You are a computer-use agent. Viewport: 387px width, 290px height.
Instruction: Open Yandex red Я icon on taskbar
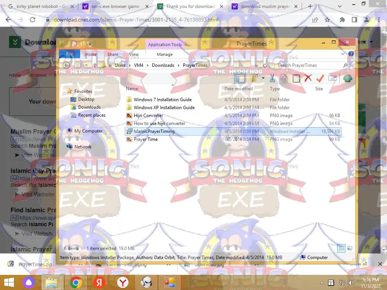tap(99, 282)
